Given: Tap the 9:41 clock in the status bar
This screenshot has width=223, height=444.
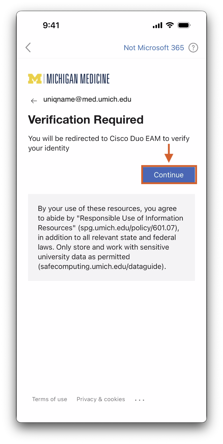Looking at the screenshot, I should tap(51, 25).
